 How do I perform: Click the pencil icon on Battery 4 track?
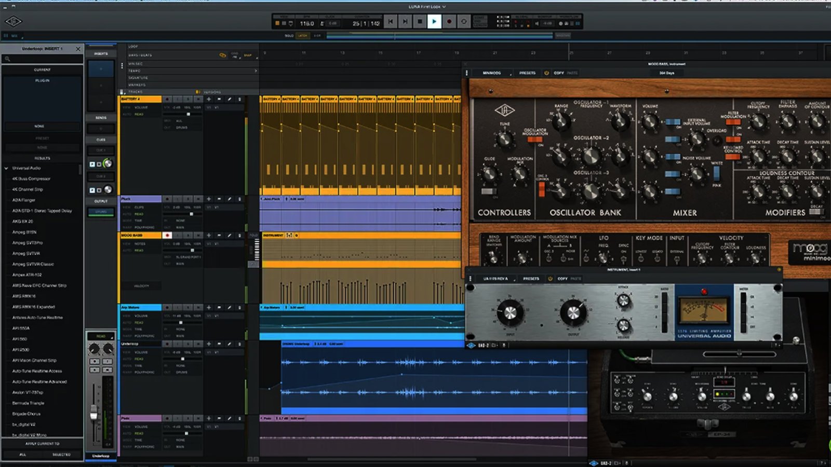click(229, 99)
